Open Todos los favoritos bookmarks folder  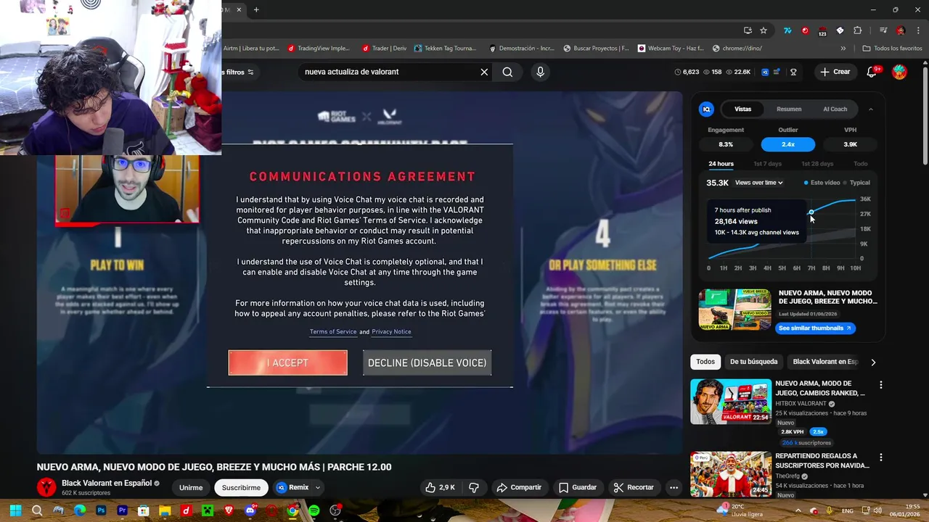[893, 49]
